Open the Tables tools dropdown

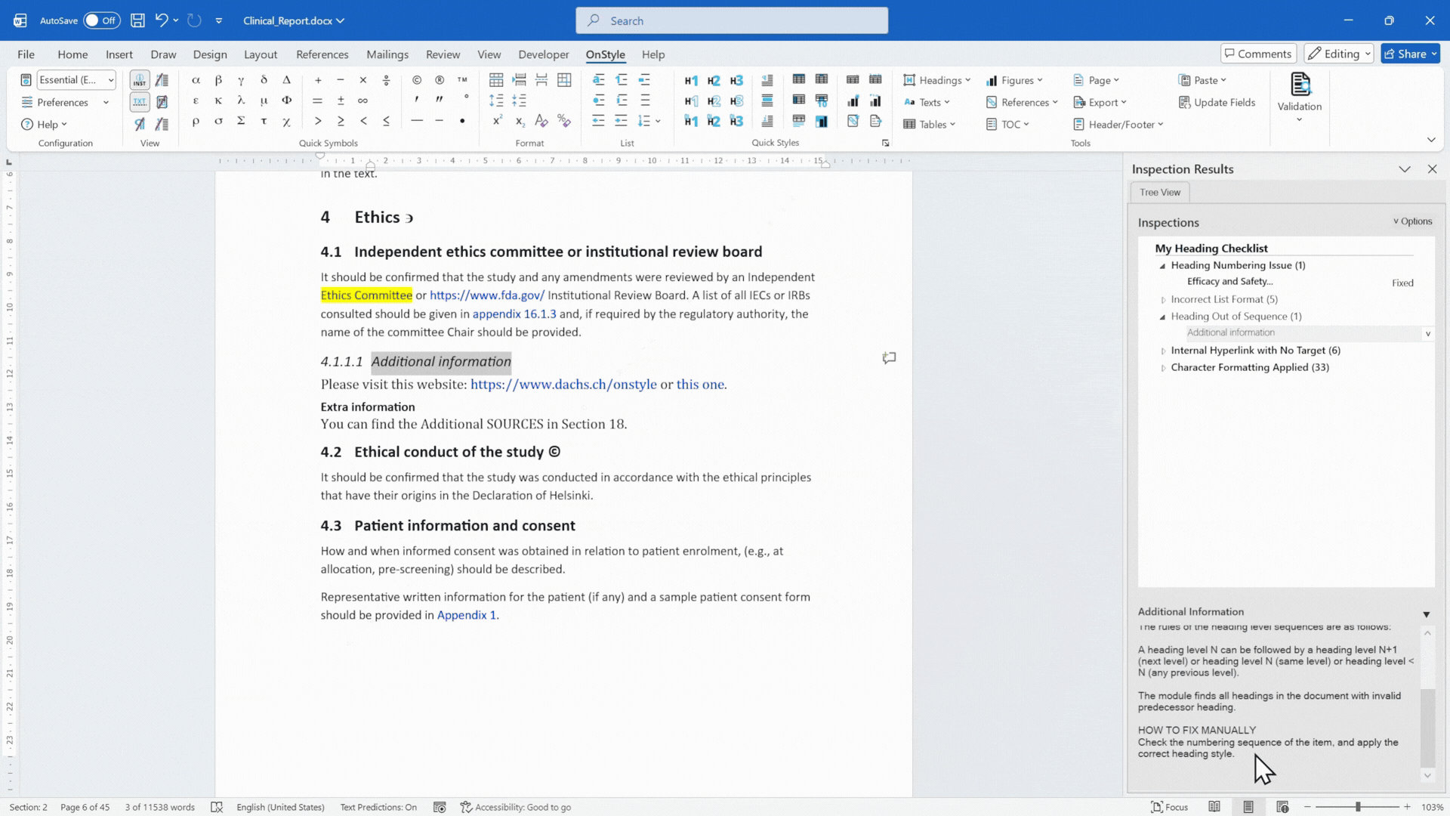coord(930,124)
